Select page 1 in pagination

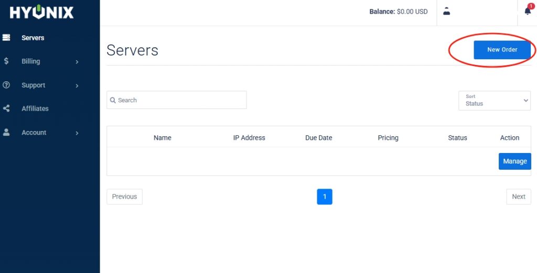click(325, 196)
